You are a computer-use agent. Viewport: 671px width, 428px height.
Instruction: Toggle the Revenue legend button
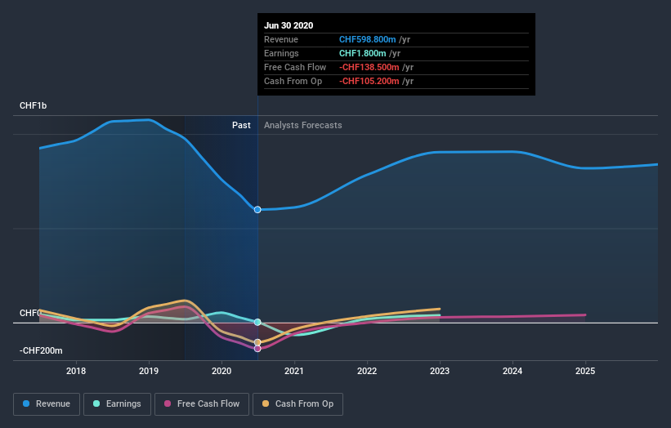[x=47, y=404]
